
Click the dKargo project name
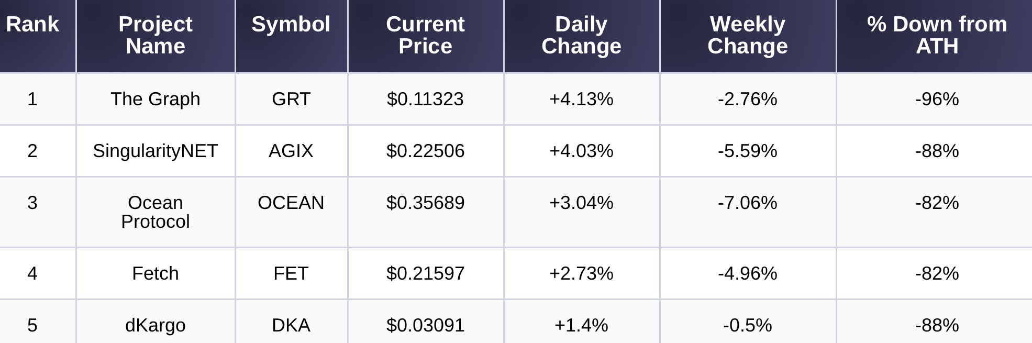click(156, 325)
